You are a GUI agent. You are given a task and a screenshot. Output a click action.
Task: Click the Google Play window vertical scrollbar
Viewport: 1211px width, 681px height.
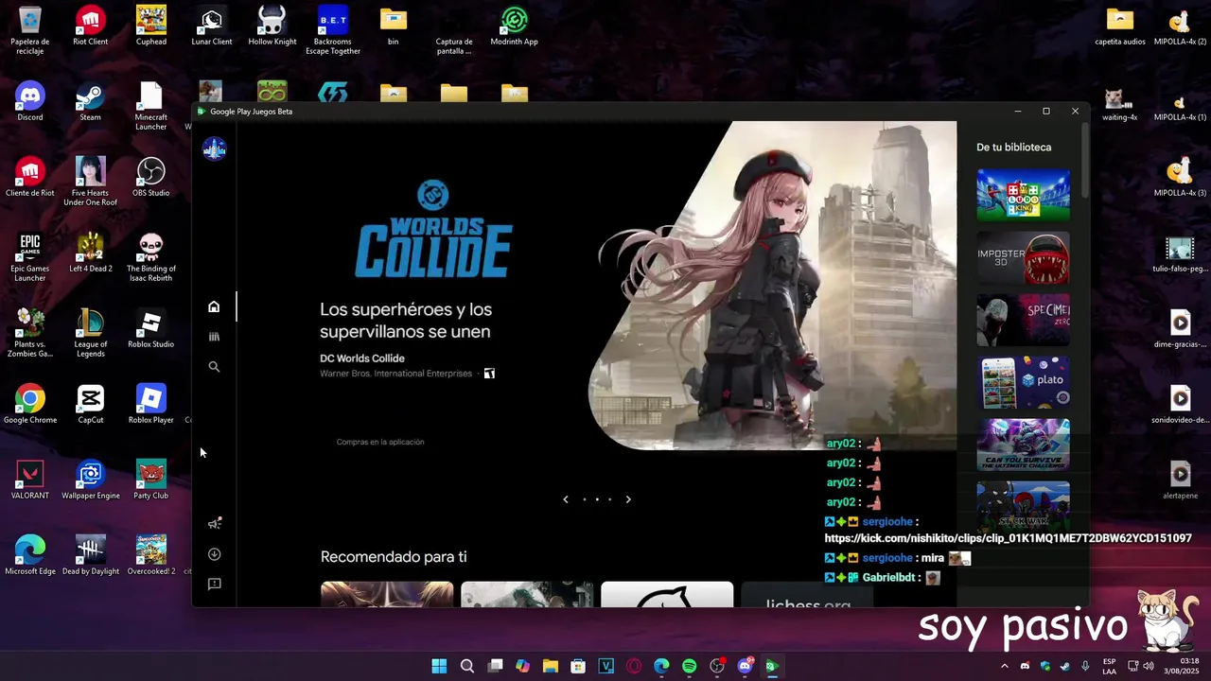1084,161
